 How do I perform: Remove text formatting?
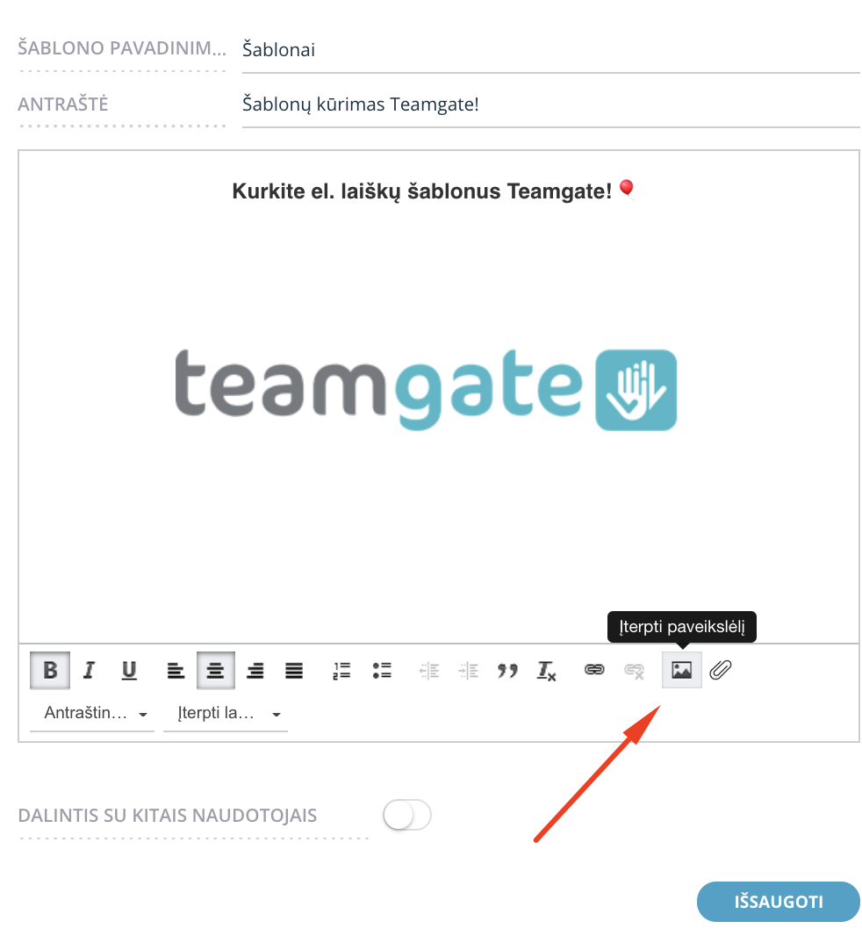(x=546, y=670)
